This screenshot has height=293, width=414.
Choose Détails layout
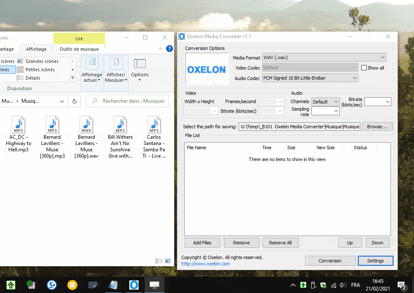[29, 78]
